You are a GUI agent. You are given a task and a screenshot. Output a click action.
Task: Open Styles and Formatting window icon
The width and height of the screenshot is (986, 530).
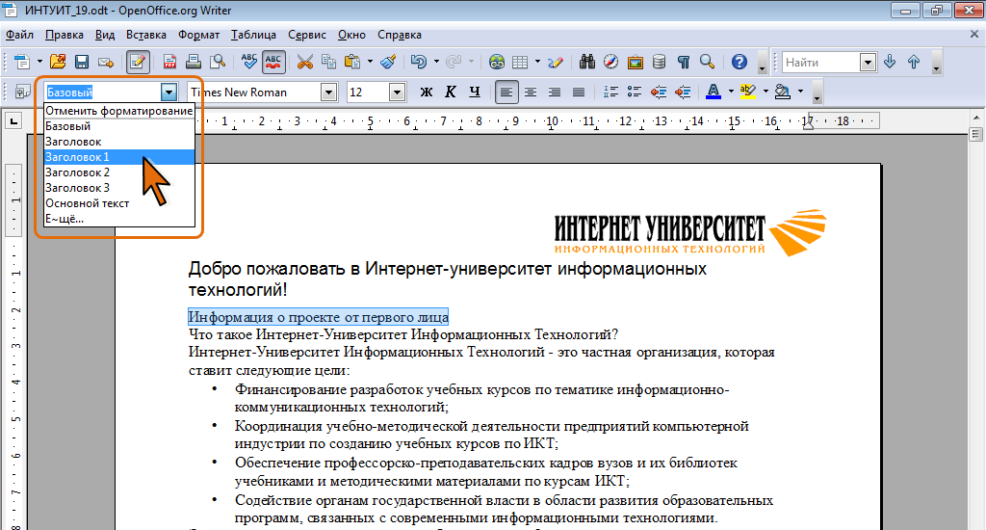point(23,92)
